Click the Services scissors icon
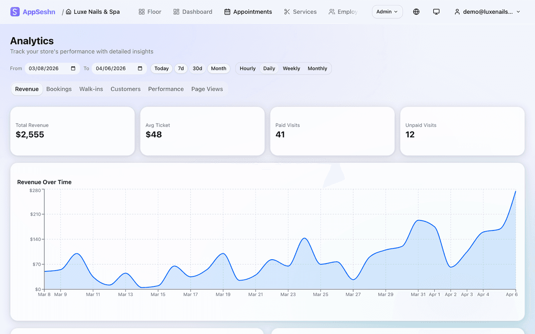 pyautogui.click(x=287, y=12)
